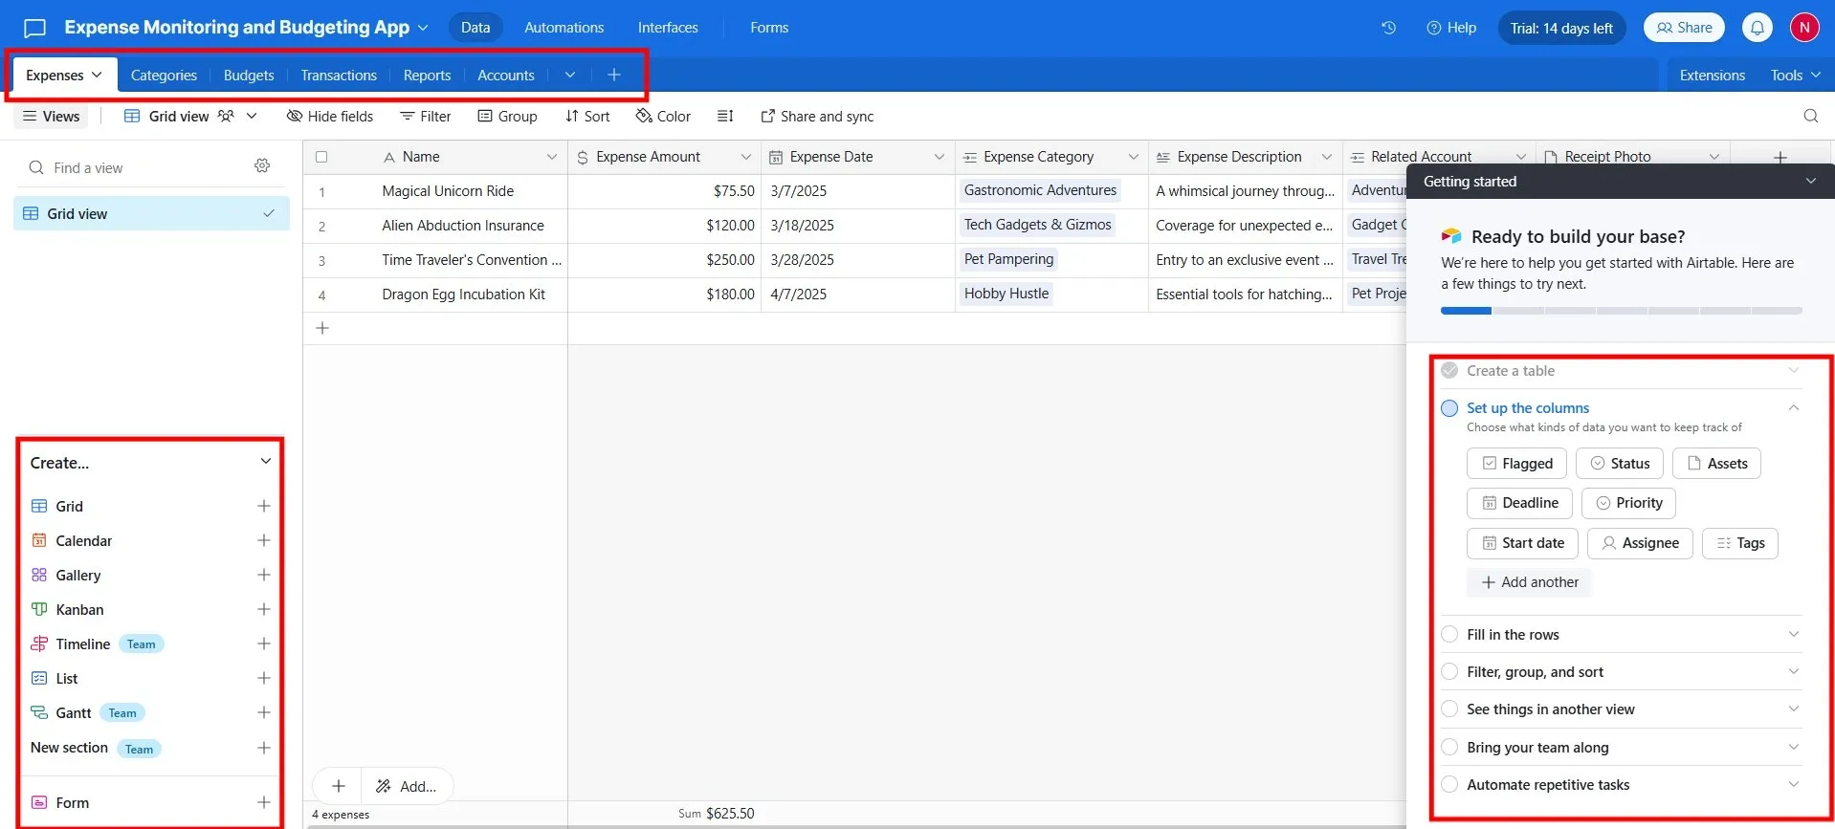The width and height of the screenshot is (1835, 829).
Task: Click the Share button
Action: (1684, 28)
